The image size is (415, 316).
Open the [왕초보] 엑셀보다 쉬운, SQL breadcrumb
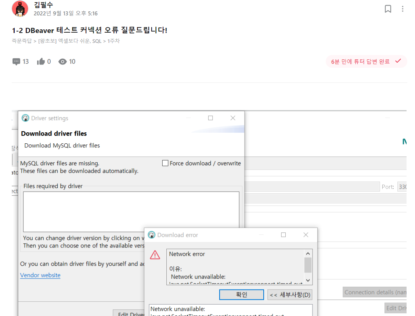pyautogui.click(x=70, y=41)
